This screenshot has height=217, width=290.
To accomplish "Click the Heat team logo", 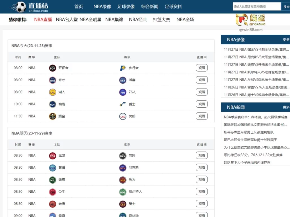I will [x=123, y=179].
